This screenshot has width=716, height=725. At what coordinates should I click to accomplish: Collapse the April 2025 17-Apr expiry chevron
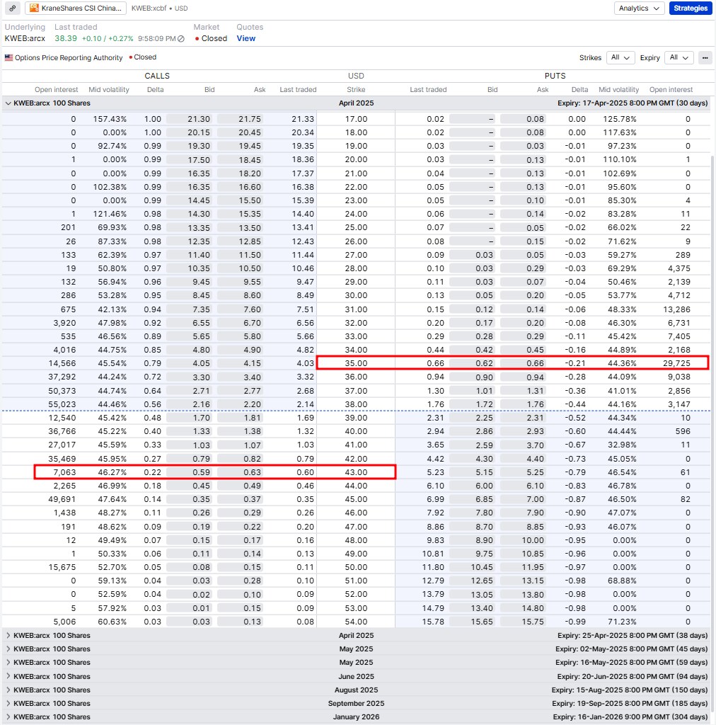coord(8,103)
